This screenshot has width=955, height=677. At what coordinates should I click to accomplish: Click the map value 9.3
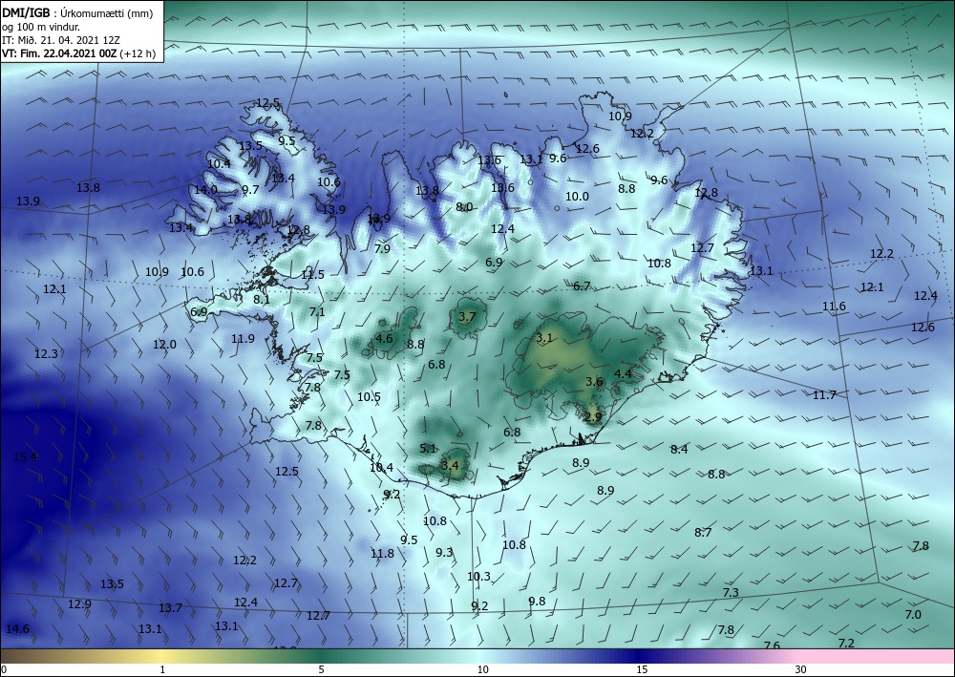point(444,552)
